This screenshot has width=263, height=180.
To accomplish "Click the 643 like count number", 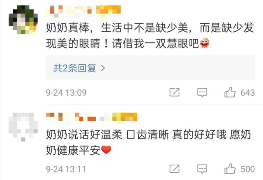I will (248, 93).
